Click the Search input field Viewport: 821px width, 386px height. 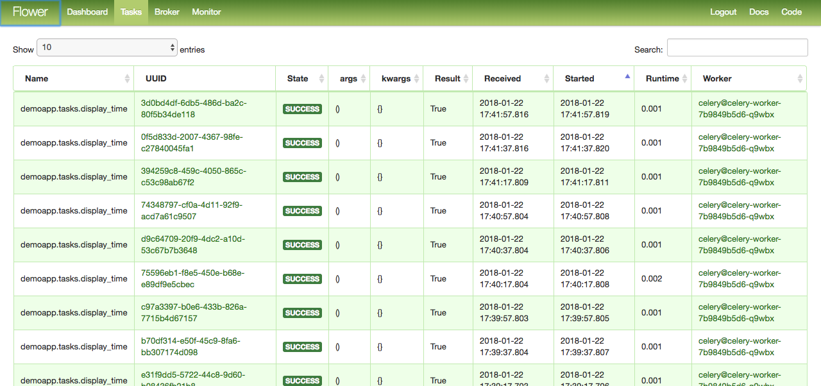coord(737,47)
